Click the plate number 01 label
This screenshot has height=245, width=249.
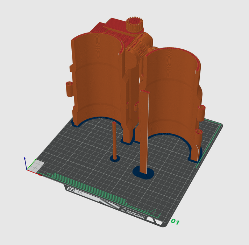click(175, 222)
